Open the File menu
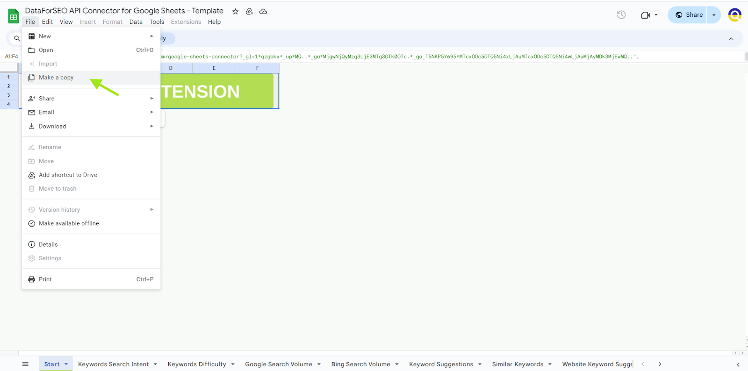This screenshot has height=371, width=748. 30,22
